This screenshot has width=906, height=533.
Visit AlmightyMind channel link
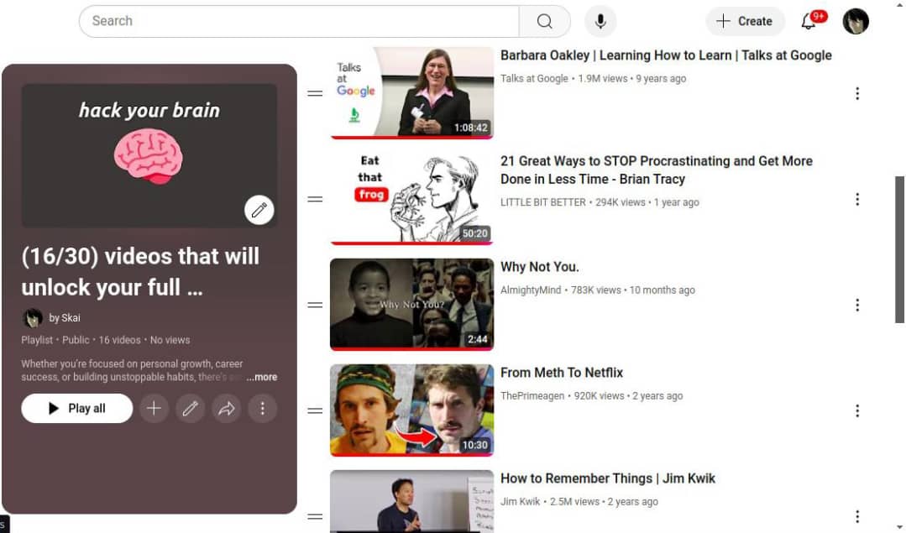pos(531,290)
